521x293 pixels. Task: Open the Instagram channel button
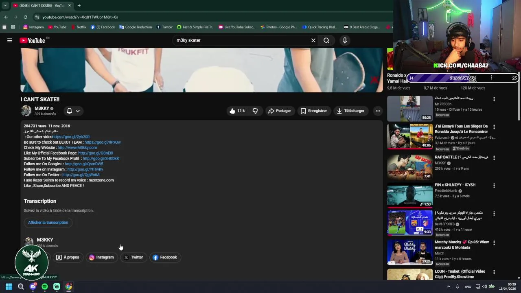click(101, 257)
